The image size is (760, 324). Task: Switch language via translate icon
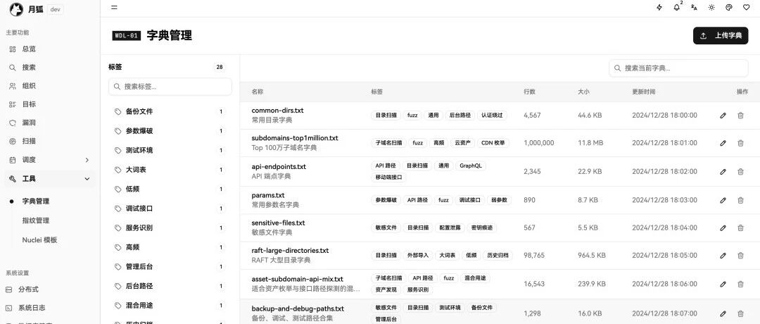(694, 7)
